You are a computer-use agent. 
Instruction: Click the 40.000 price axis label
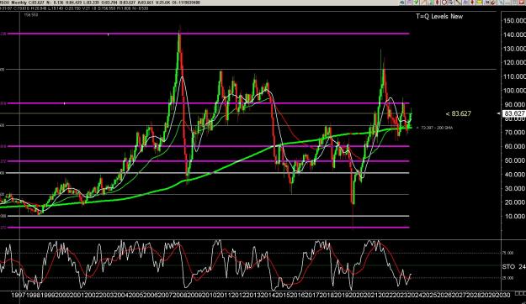(514, 175)
